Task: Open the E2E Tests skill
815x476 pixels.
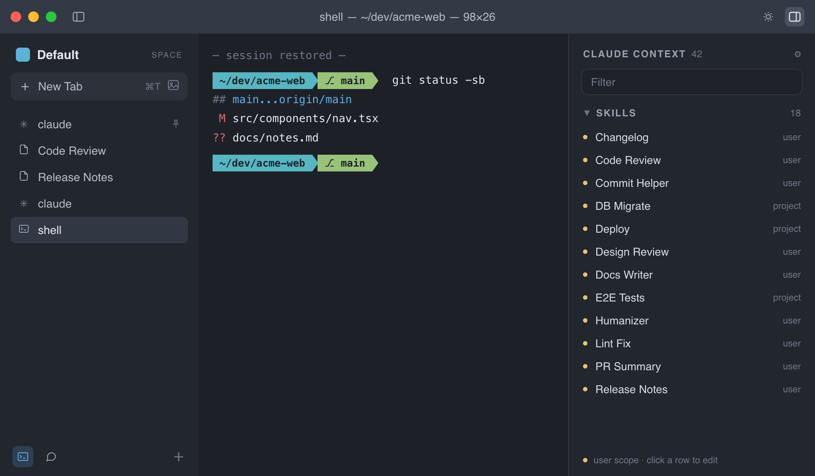Action: pyautogui.click(x=692, y=298)
